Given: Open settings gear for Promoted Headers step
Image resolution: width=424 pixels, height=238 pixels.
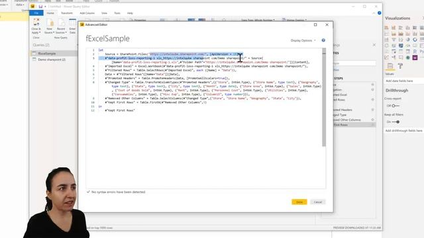Looking at the screenshot, I should pos(372,110).
